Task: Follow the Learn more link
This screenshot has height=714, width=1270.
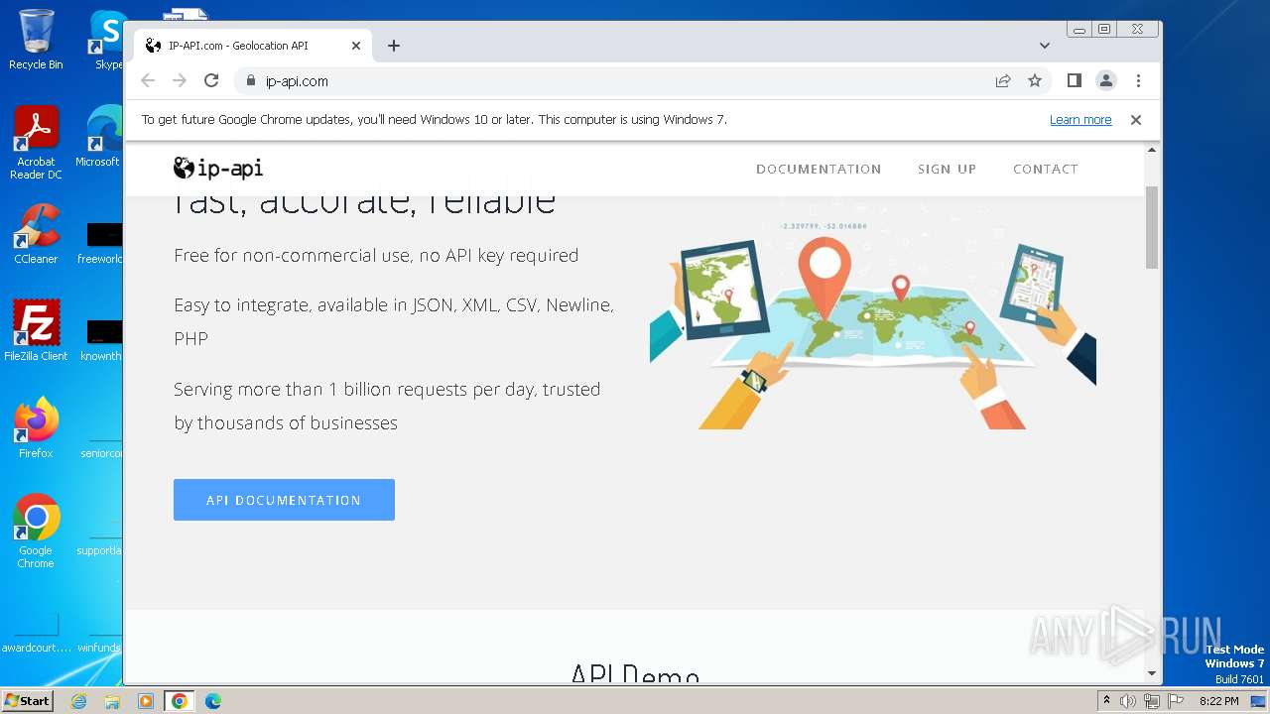Action: 1080,119
